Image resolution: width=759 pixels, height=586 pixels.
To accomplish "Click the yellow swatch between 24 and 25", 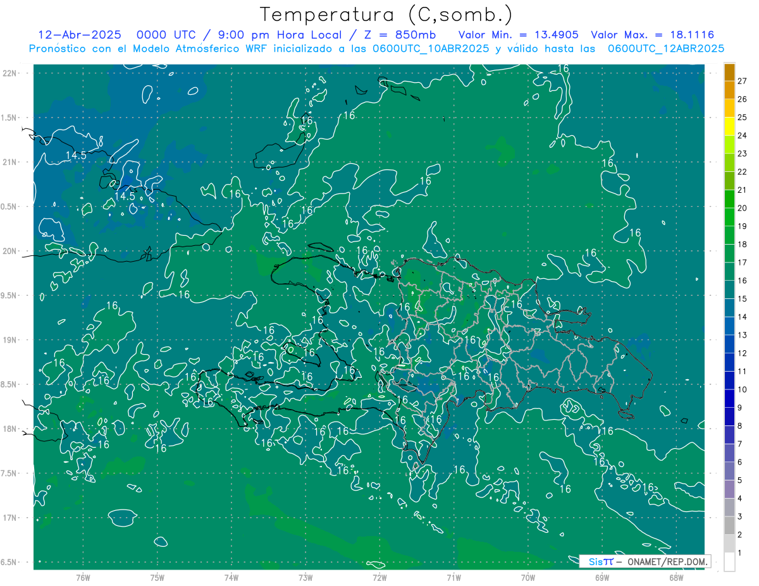I will (x=729, y=126).
